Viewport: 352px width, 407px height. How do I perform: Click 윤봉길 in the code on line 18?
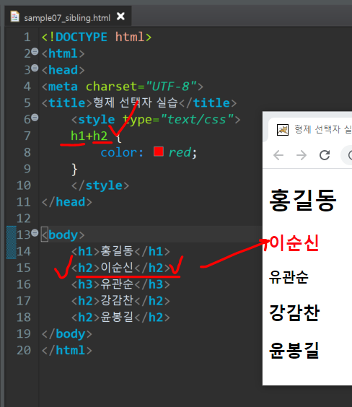(x=117, y=317)
